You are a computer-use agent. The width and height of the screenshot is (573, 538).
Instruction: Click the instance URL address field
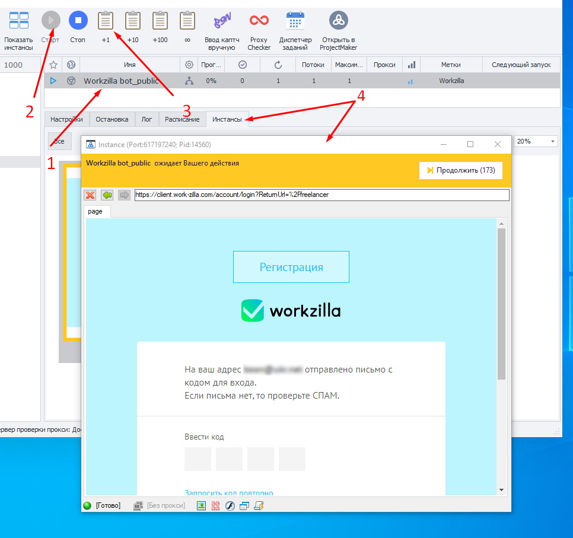tap(321, 195)
